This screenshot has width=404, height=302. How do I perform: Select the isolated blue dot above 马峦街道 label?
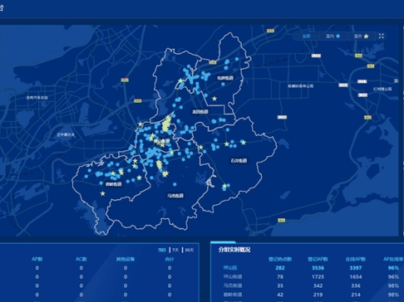click(175, 184)
